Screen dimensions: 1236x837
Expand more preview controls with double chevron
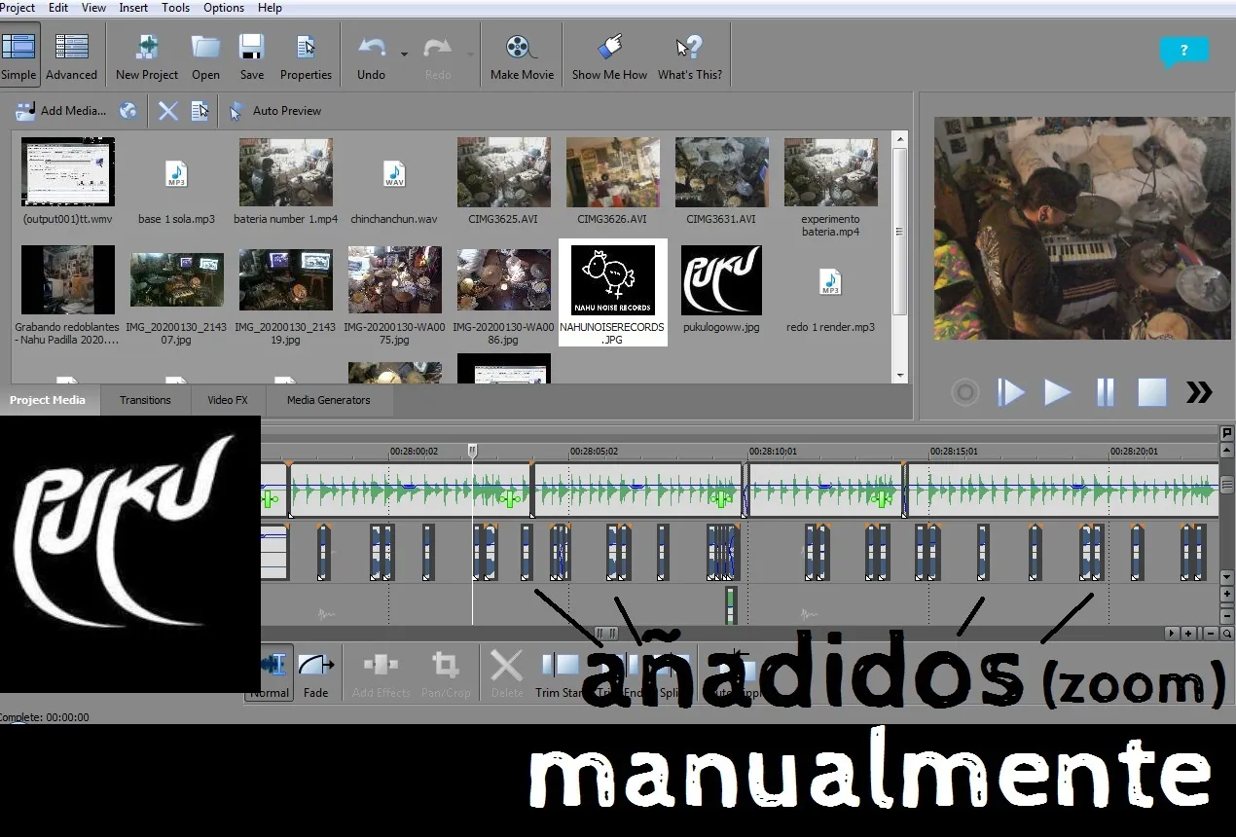click(1200, 392)
